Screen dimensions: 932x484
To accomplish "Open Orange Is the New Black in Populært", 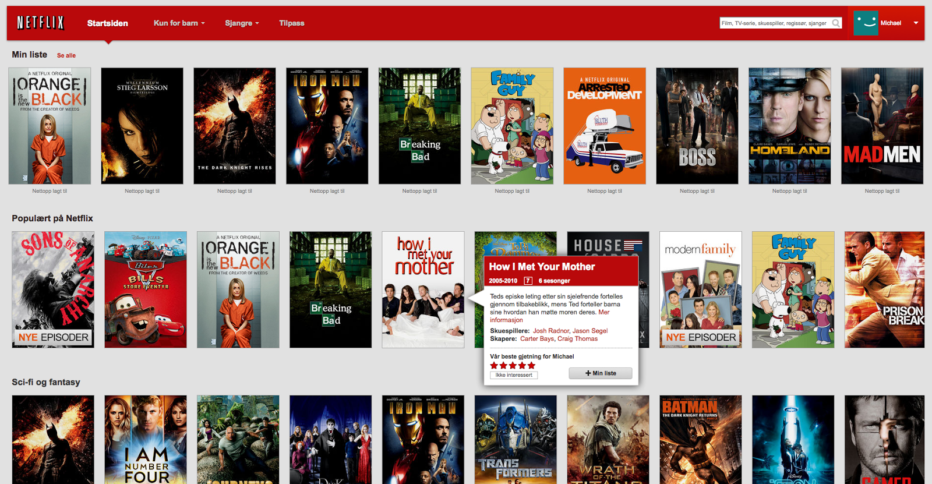I will 238,289.
